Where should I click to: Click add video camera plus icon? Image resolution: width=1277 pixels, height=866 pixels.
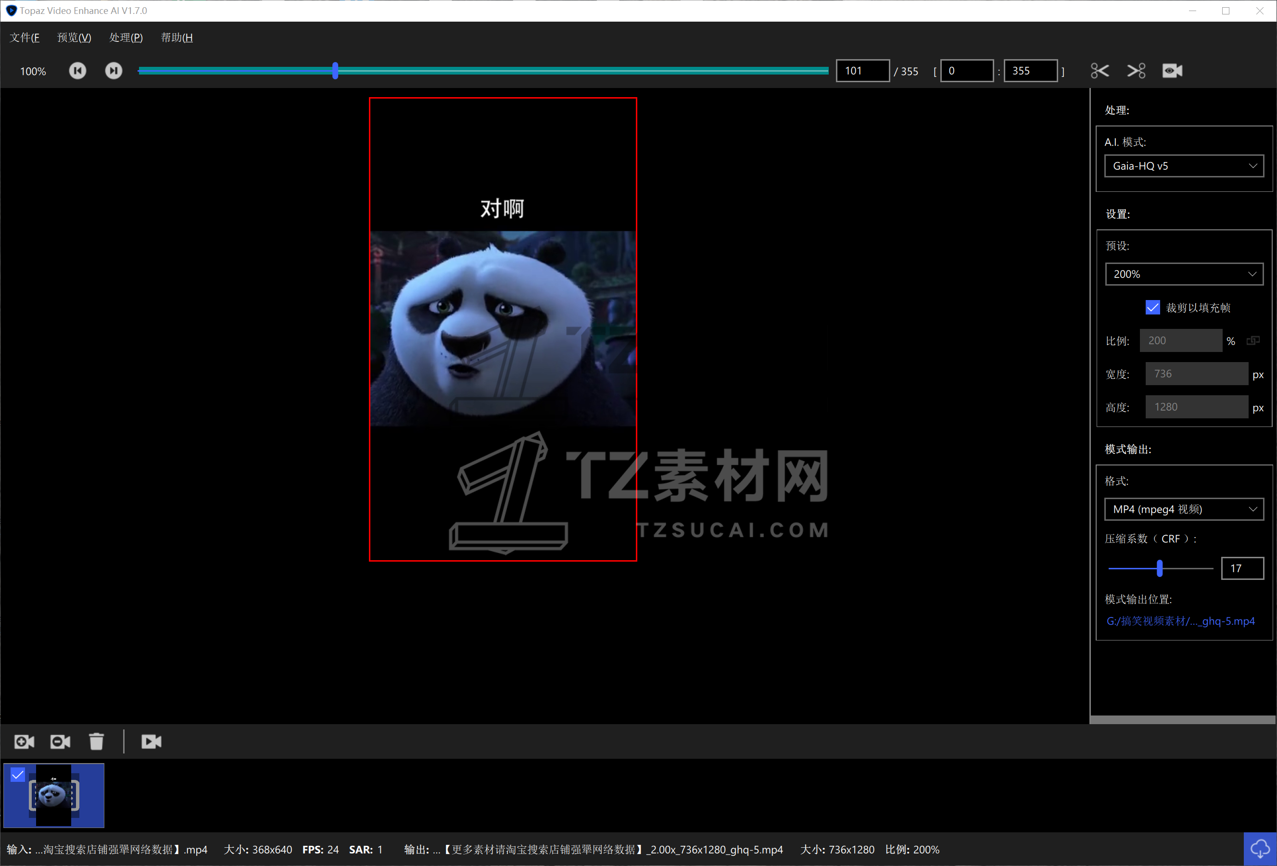coord(24,742)
